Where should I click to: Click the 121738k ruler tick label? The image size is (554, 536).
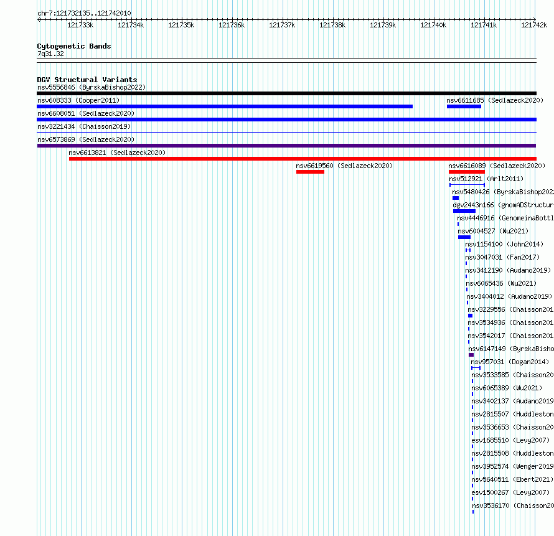click(332, 25)
